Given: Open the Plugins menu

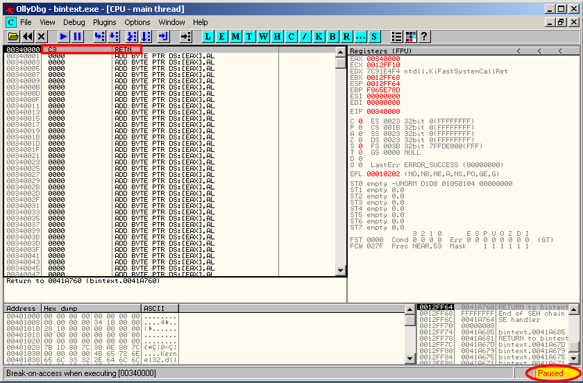Looking at the screenshot, I should pyautogui.click(x=105, y=22).
